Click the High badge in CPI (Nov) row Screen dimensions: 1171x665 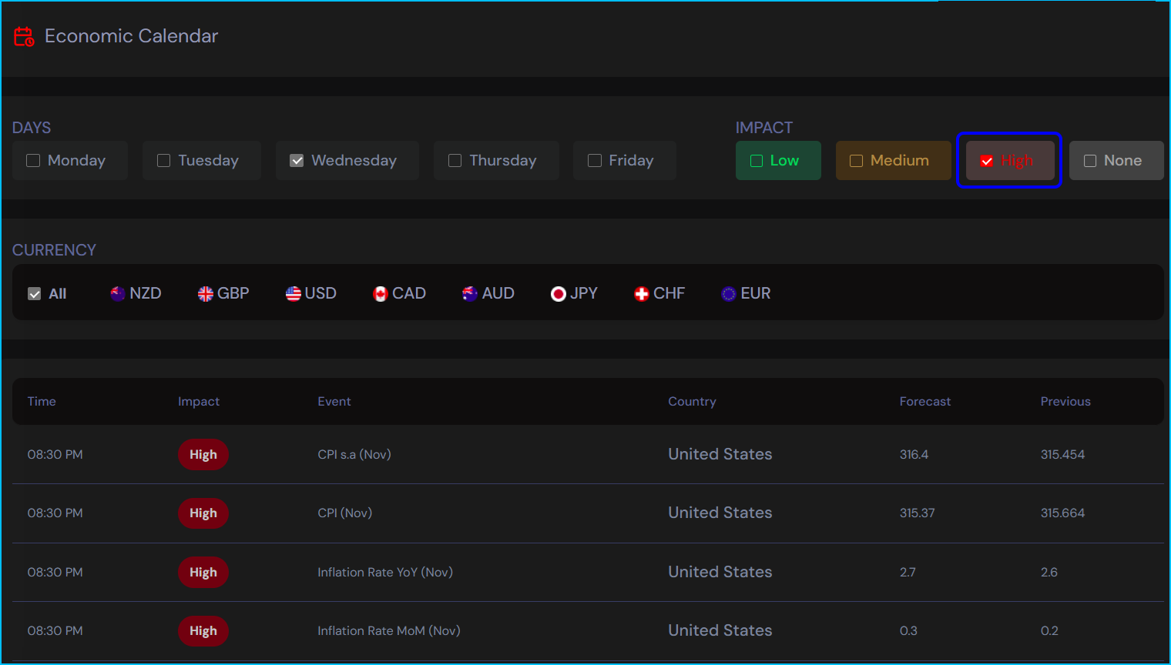[203, 513]
